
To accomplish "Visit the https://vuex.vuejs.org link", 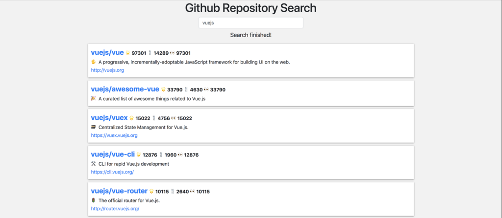I will point(114,135).
